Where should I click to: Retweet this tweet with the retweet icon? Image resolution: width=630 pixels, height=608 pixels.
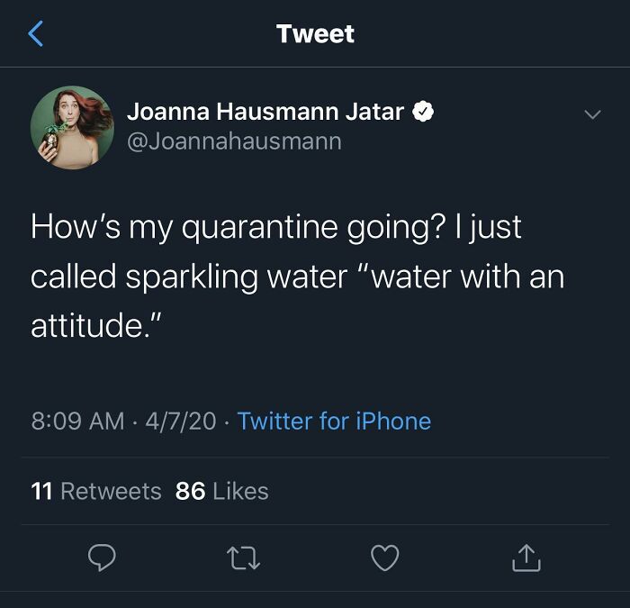(x=242, y=558)
